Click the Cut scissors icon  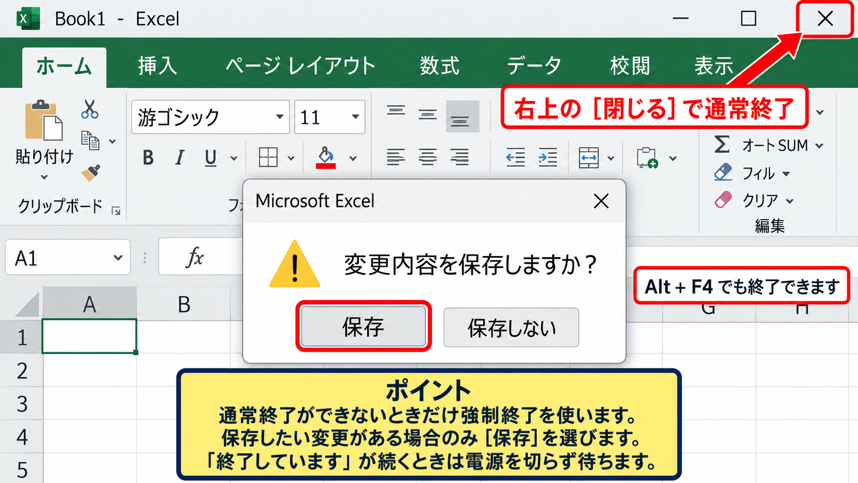pyautogui.click(x=89, y=109)
